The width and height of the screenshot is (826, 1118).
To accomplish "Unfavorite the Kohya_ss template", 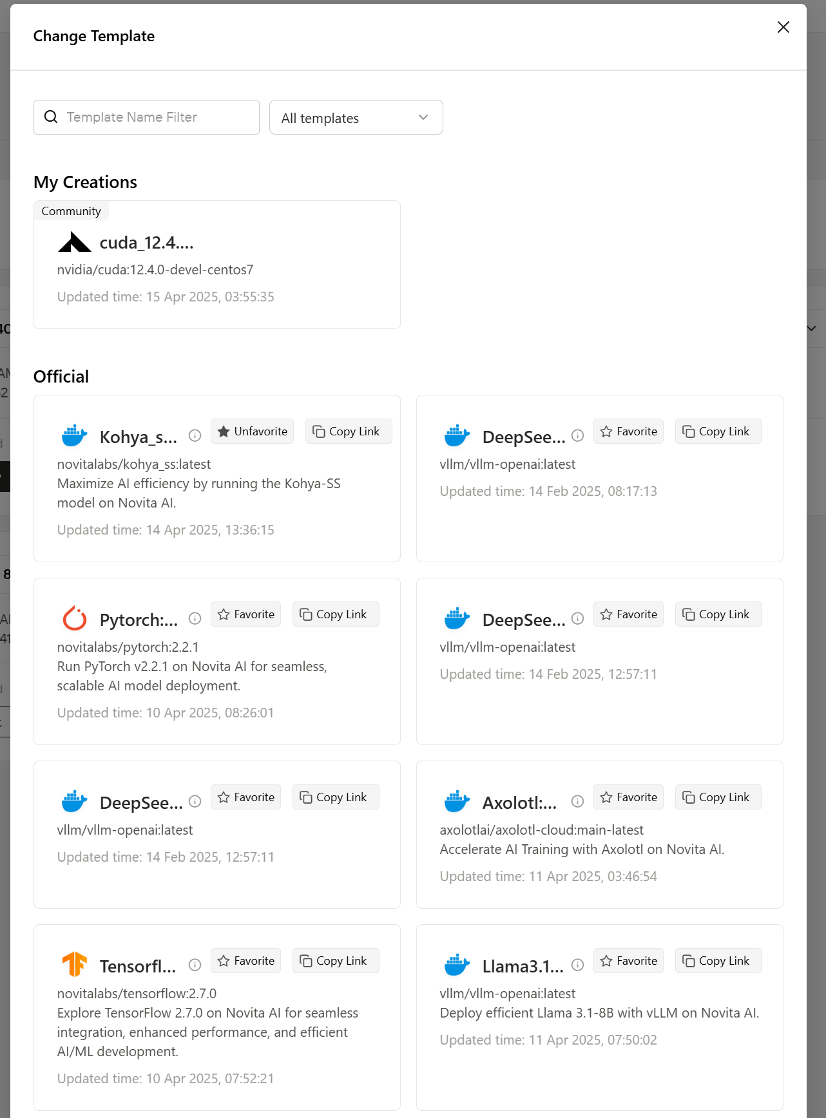I will click(x=252, y=431).
